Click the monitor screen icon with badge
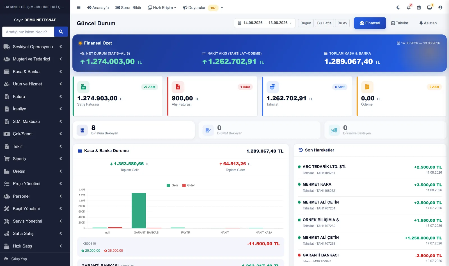449x266 pixels. (x=429, y=8)
